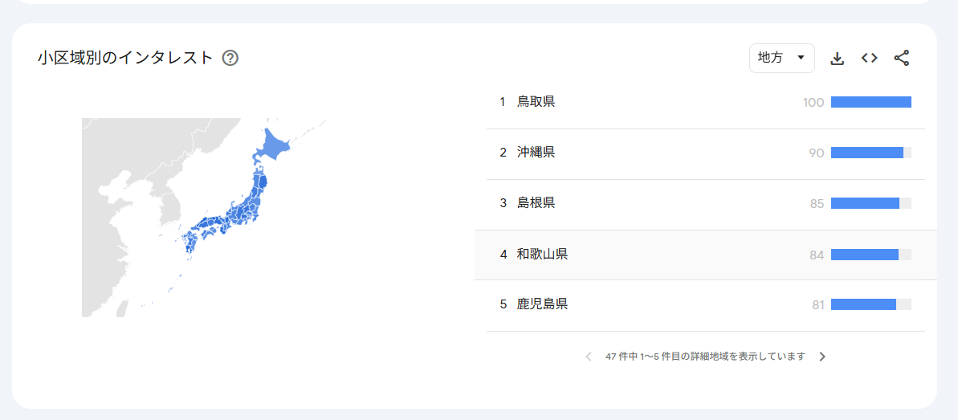
Task: Click the 84 value bar for 和歌山県
Action: pos(871,255)
